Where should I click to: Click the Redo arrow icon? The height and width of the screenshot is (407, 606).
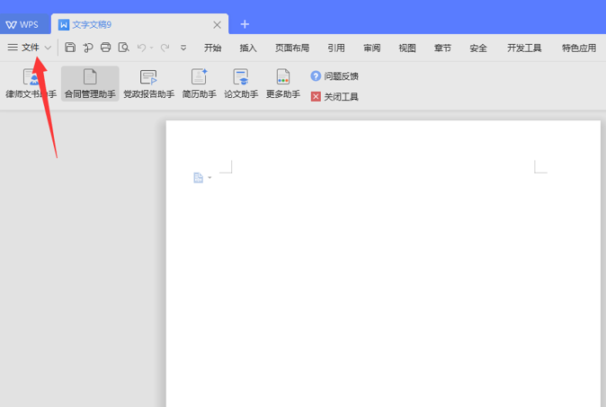coord(165,48)
